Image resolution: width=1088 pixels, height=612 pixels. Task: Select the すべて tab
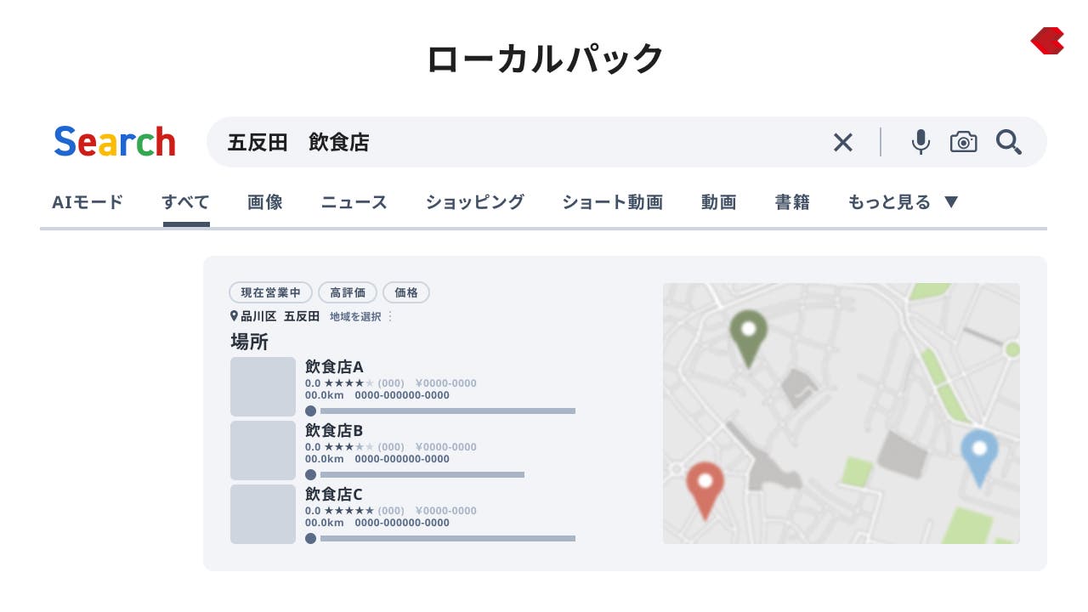[x=186, y=202]
